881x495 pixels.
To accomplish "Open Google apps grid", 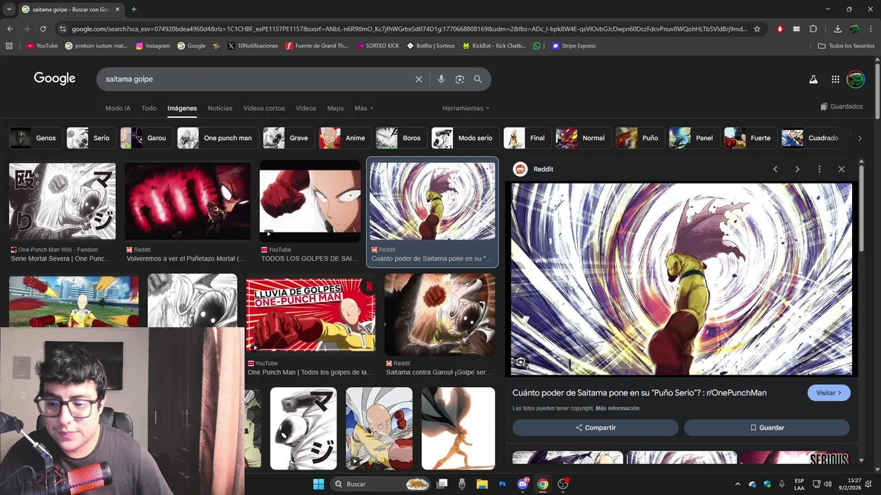I will click(835, 79).
